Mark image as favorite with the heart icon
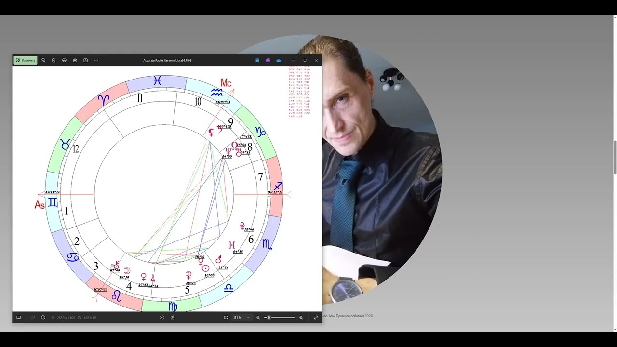The width and height of the screenshot is (617, 347). tap(33, 317)
